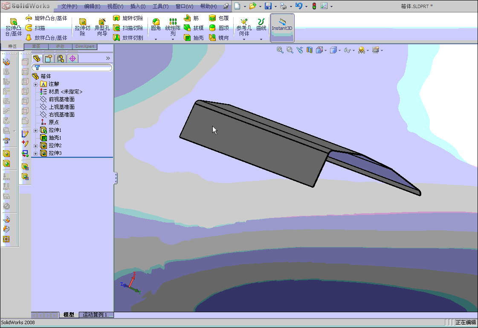Open the ConfigurationManager tab
The width and height of the screenshot is (478, 328).
61,58
